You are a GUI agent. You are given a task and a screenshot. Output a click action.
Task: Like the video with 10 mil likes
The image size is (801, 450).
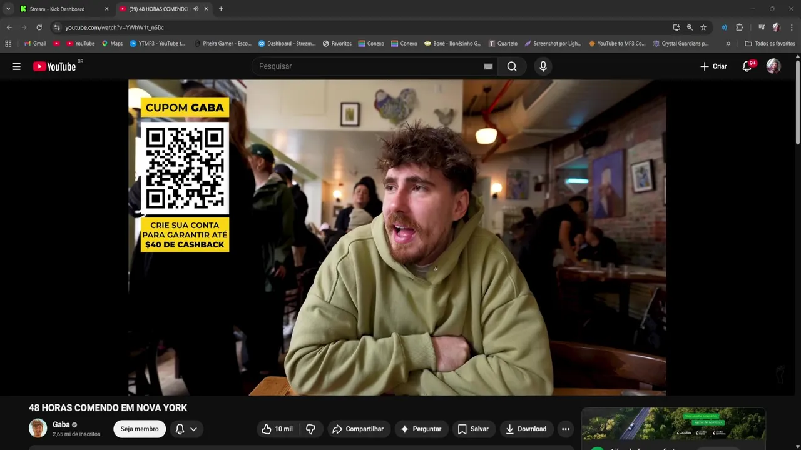[277, 429]
